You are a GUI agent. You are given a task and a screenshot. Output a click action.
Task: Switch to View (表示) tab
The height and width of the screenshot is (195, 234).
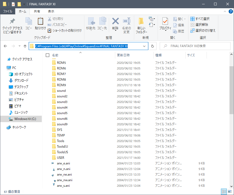click(51, 11)
